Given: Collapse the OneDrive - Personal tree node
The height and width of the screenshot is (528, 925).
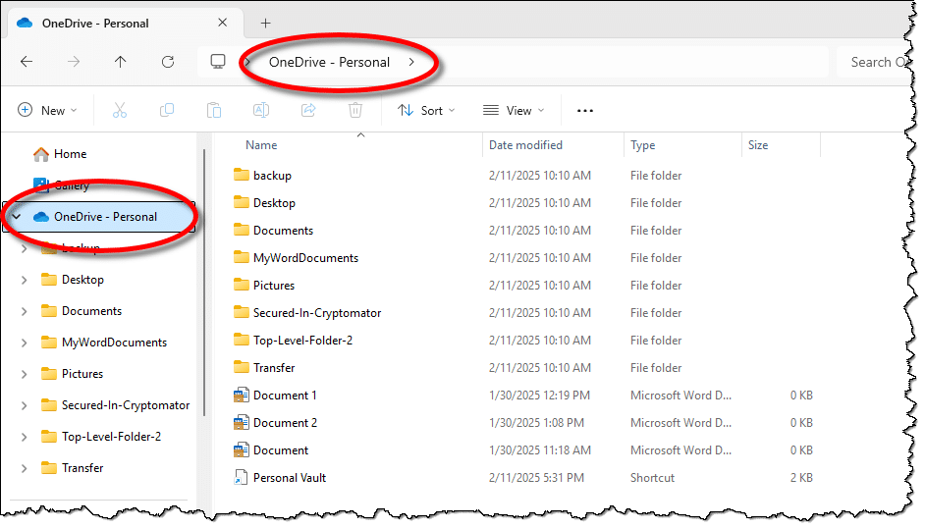Looking at the screenshot, I should pos(17,217).
